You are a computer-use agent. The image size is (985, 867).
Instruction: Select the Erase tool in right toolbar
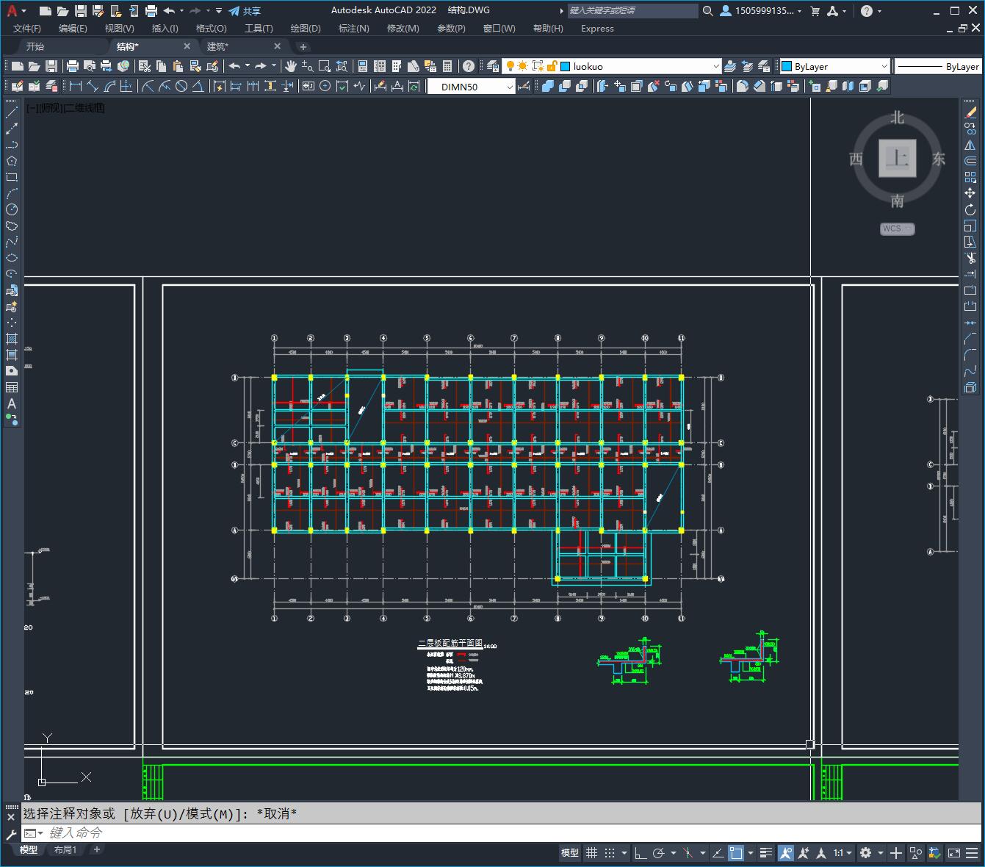[x=970, y=112]
